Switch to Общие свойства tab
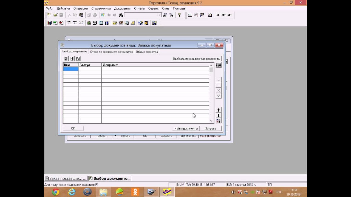 [147, 52]
